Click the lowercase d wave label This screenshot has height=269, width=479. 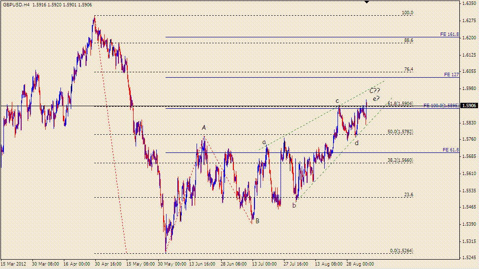(357, 143)
